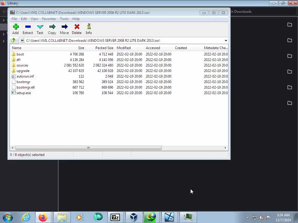Screen dimensions: 298x223
Task: Expand the third Library sidebar tree chevron
Action: (x=3, y=41)
